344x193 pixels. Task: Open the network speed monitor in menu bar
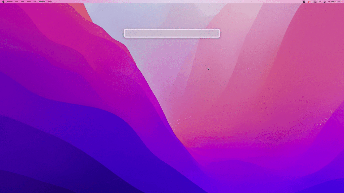click(x=314, y=2)
